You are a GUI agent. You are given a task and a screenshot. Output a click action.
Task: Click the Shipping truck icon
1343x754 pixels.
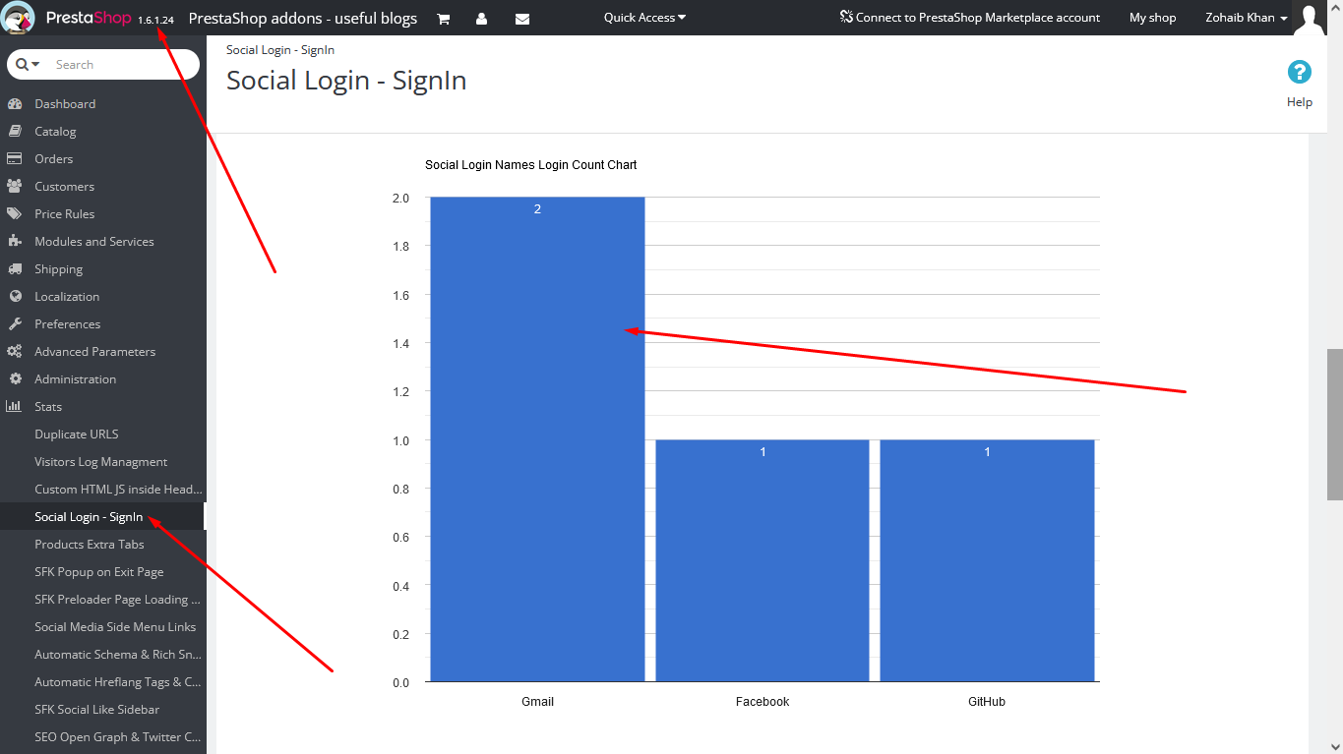coord(15,269)
